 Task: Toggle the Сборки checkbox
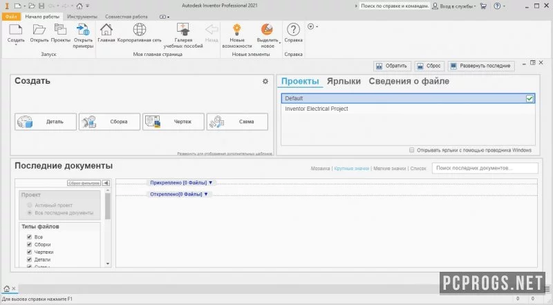29,244
